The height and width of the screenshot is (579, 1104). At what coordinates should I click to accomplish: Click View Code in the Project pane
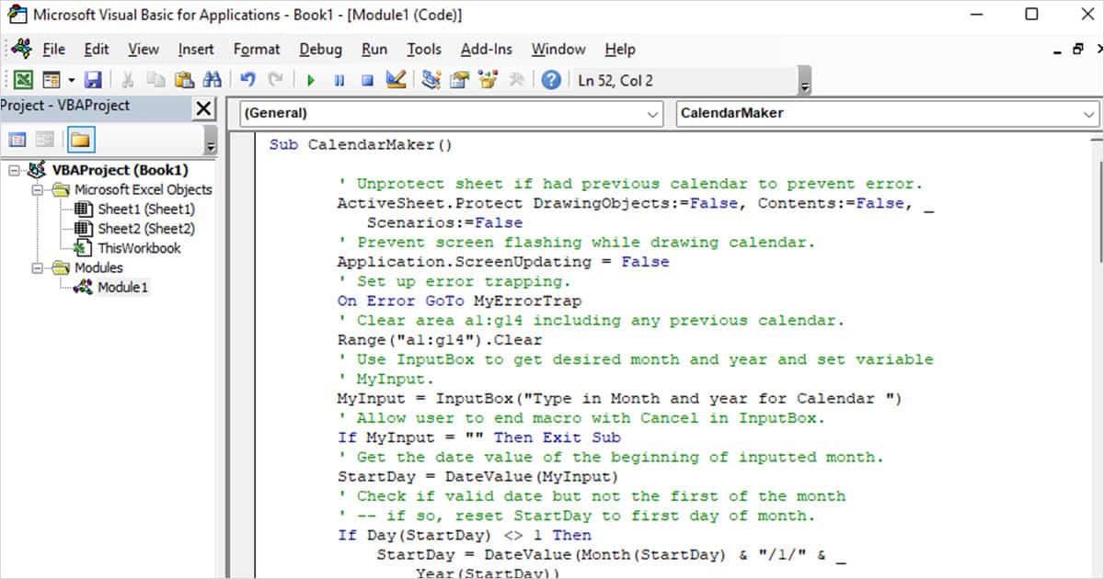pos(17,140)
